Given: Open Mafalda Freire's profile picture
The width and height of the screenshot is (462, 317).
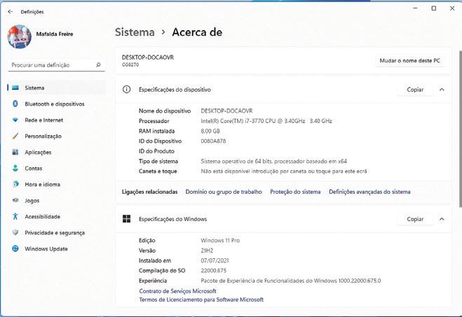Looking at the screenshot, I should (20, 36).
